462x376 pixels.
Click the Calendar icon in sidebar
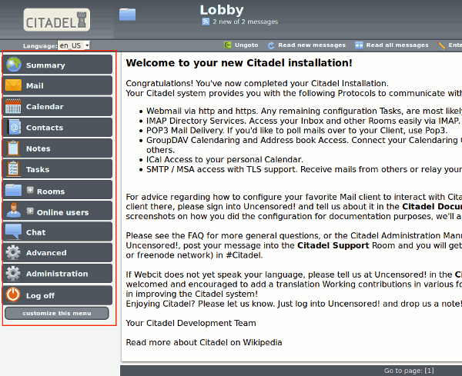point(13,106)
